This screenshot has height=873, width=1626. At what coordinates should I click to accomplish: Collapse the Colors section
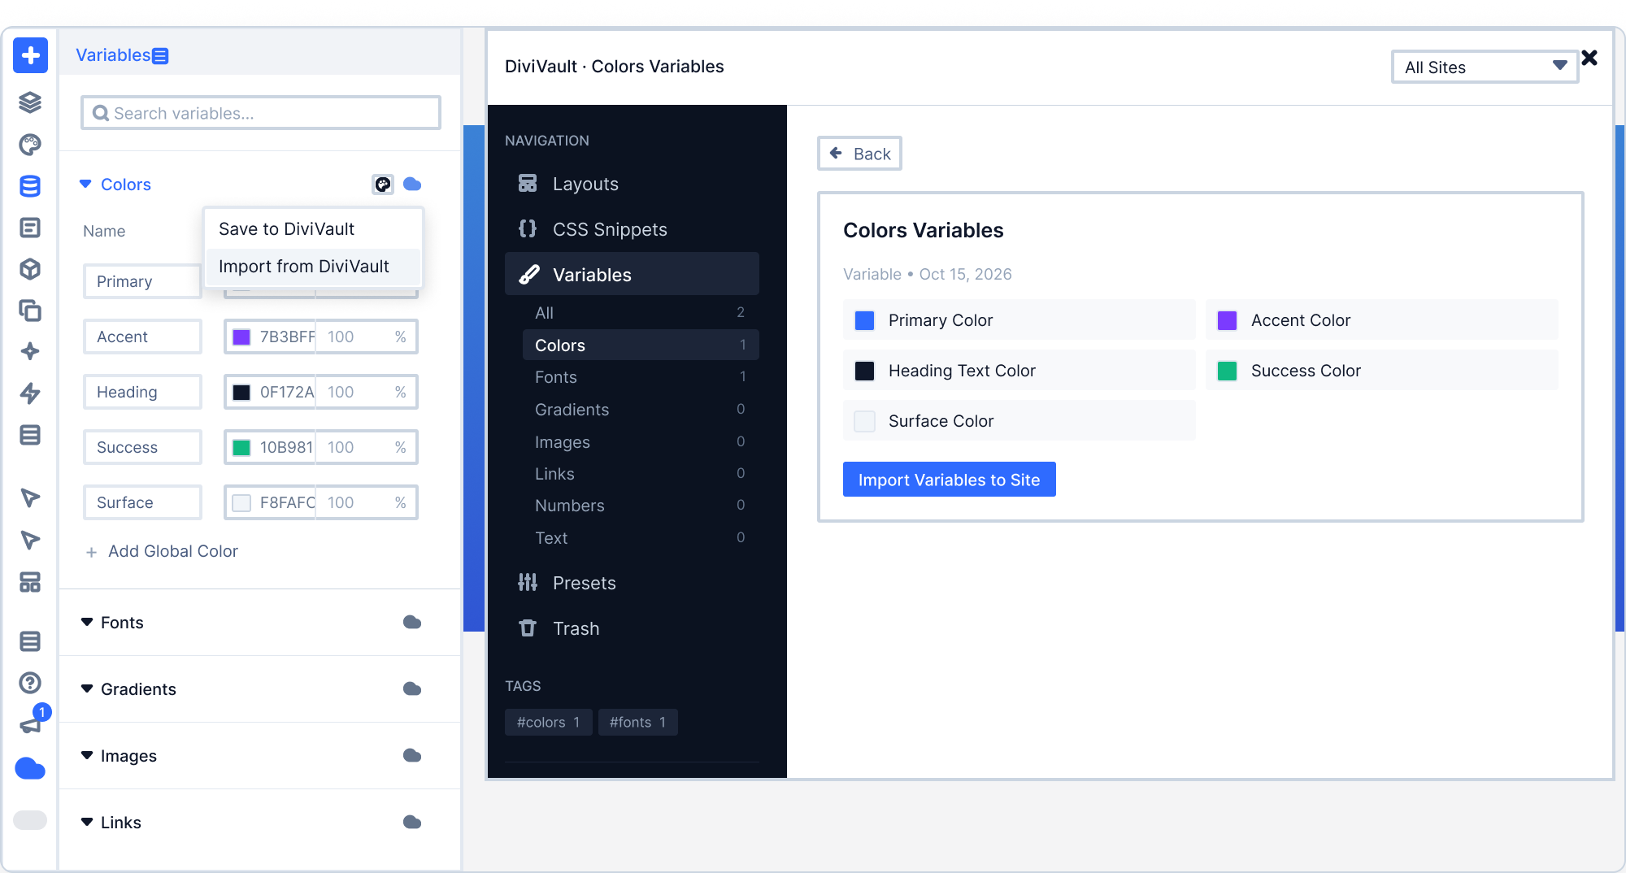click(x=85, y=185)
